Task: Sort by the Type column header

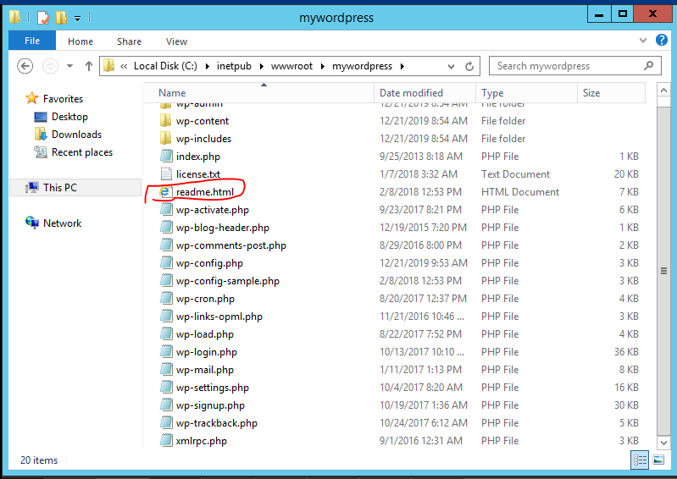Action: click(526, 93)
